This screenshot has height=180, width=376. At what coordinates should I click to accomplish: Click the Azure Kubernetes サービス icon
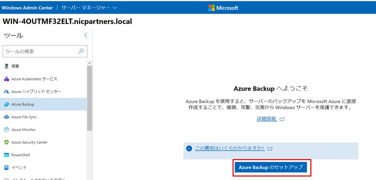coord(7,79)
